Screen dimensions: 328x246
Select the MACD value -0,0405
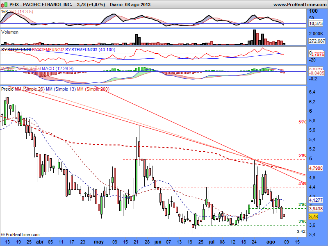(317, 73)
